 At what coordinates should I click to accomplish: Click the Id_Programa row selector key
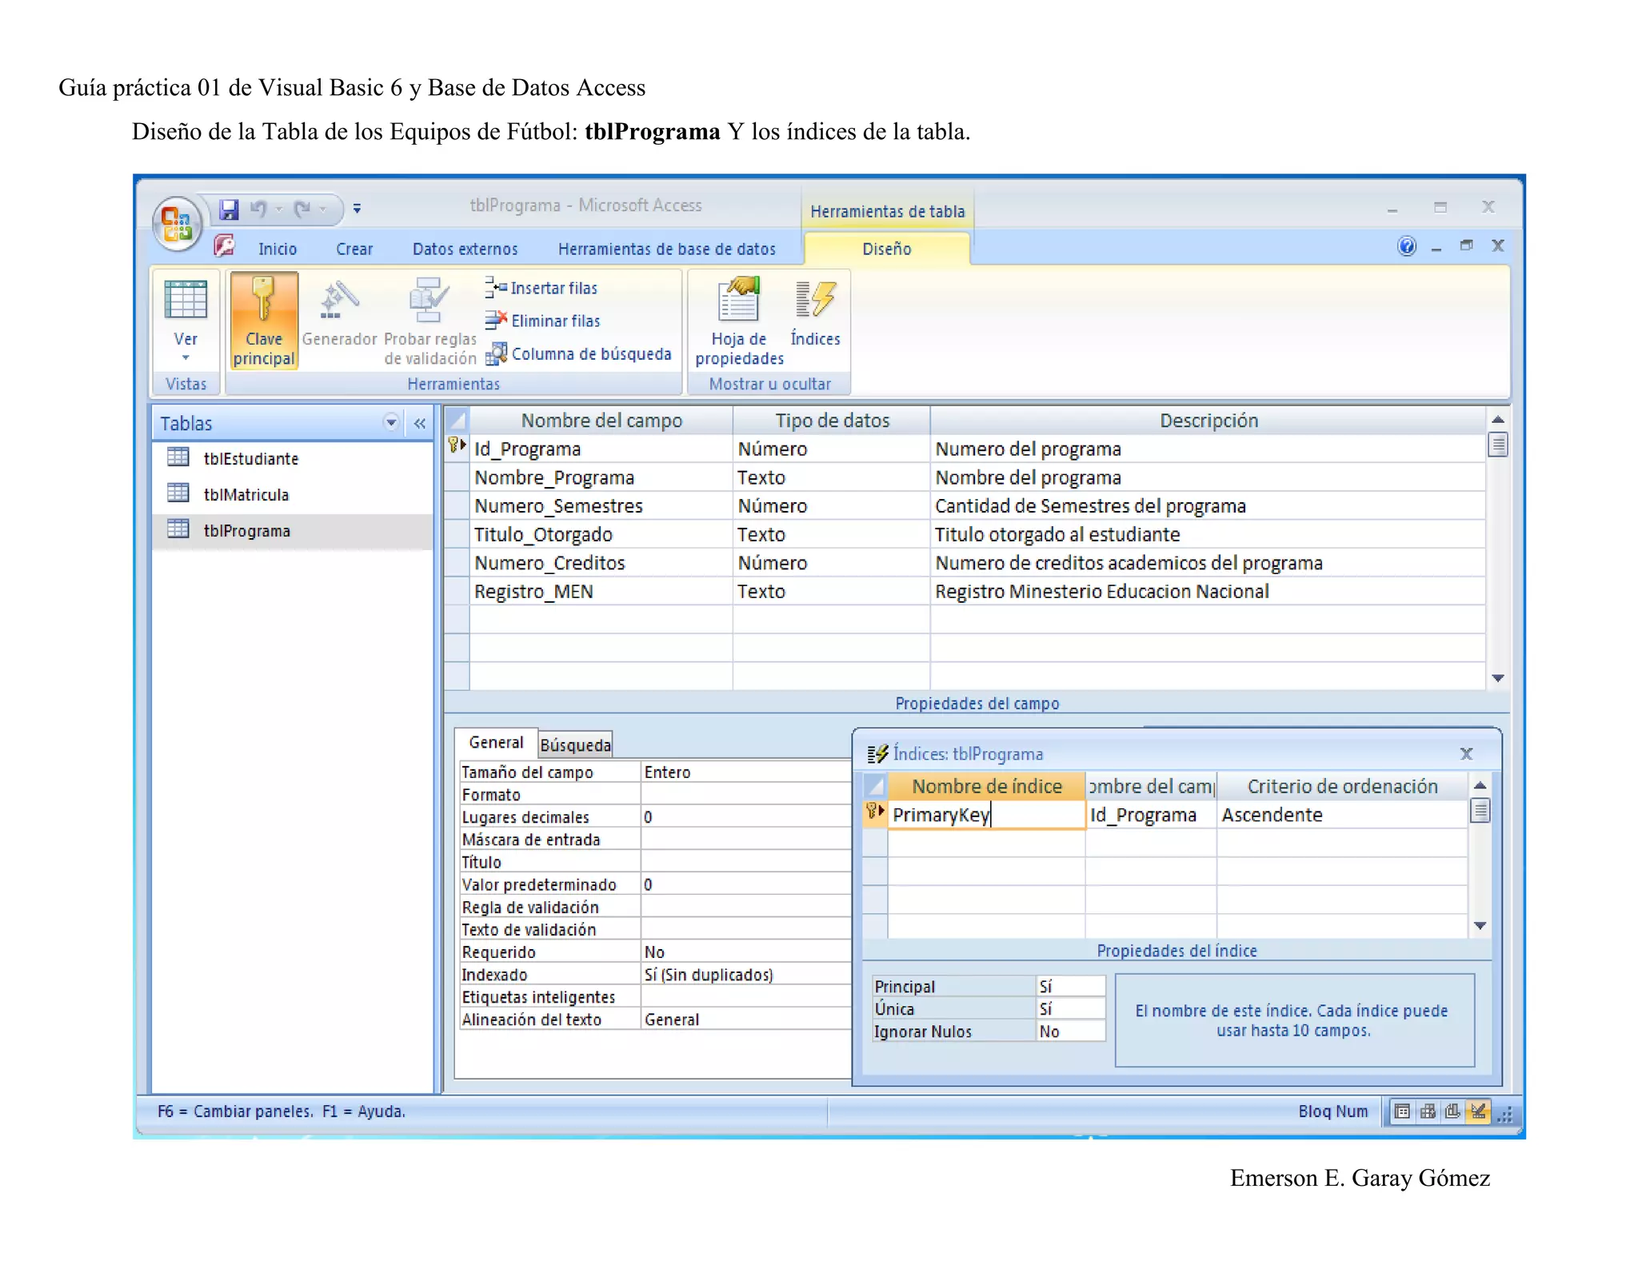[457, 448]
